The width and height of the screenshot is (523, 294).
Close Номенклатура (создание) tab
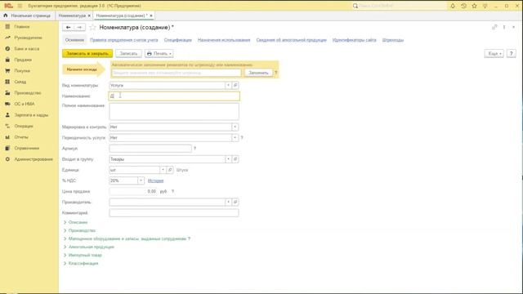[x=151, y=16]
